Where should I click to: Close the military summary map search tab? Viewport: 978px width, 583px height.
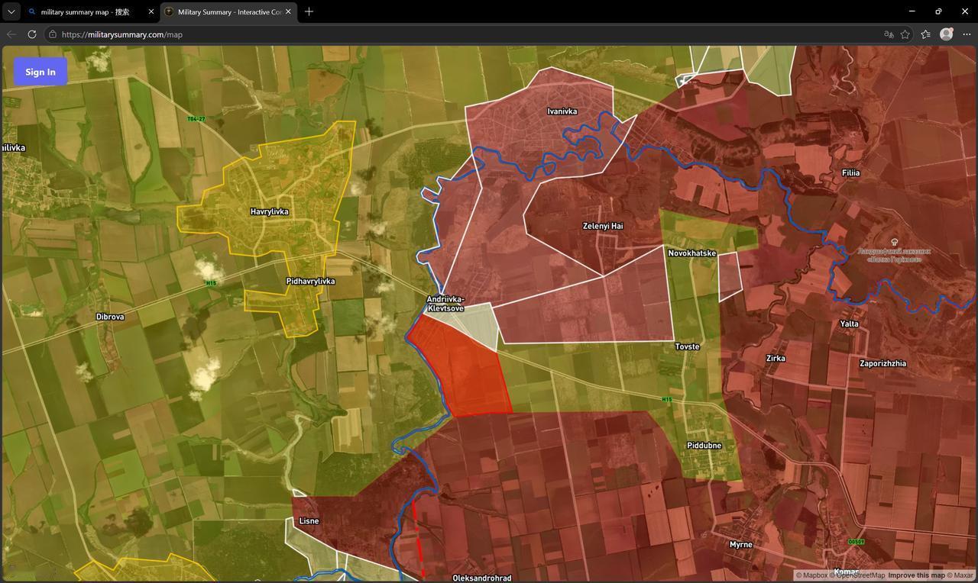click(x=151, y=11)
